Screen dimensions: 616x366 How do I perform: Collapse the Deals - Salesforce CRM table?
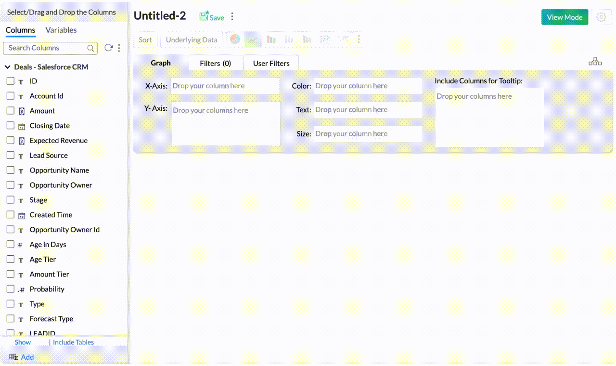(x=8, y=67)
